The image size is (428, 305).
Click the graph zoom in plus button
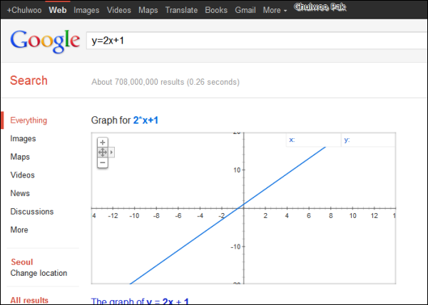click(103, 143)
